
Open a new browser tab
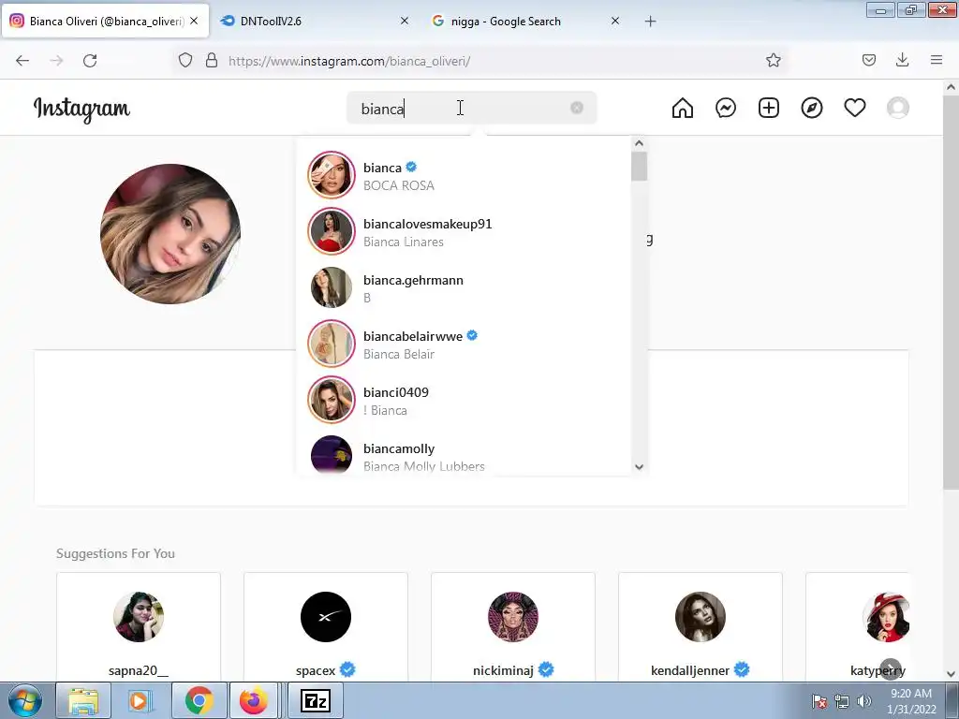(650, 22)
